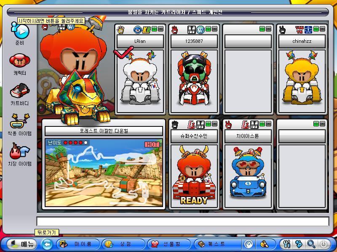Click gray X on empty bottom-right slot
This screenshot has width=337, height=252.
click(322, 124)
